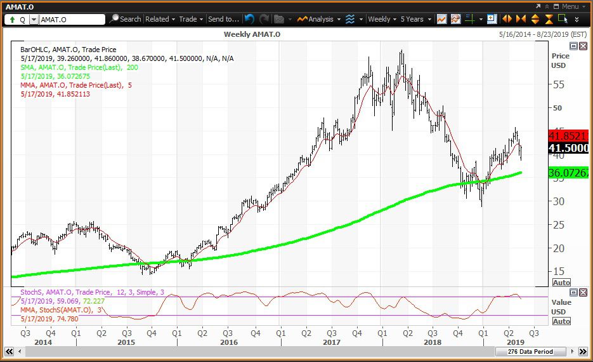Click the black 41.5000 last price tag
Image resolution: width=593 pixels, height=362 pixels.
click(568, 148)
